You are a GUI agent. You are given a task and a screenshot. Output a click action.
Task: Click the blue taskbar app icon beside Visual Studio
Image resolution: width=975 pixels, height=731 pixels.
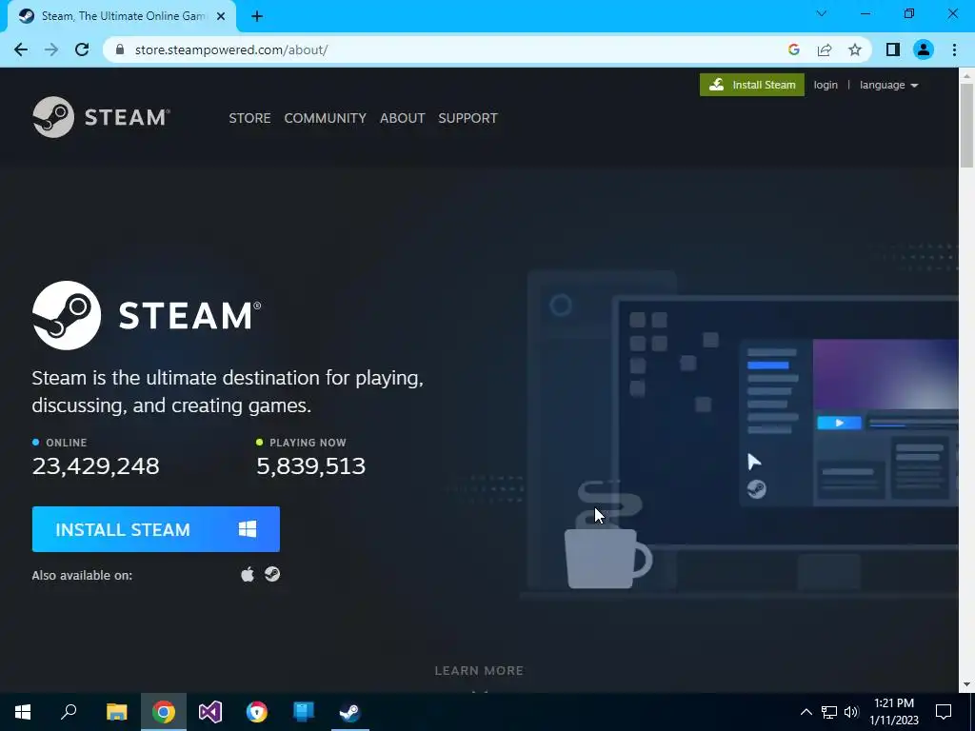click(304, 712)
